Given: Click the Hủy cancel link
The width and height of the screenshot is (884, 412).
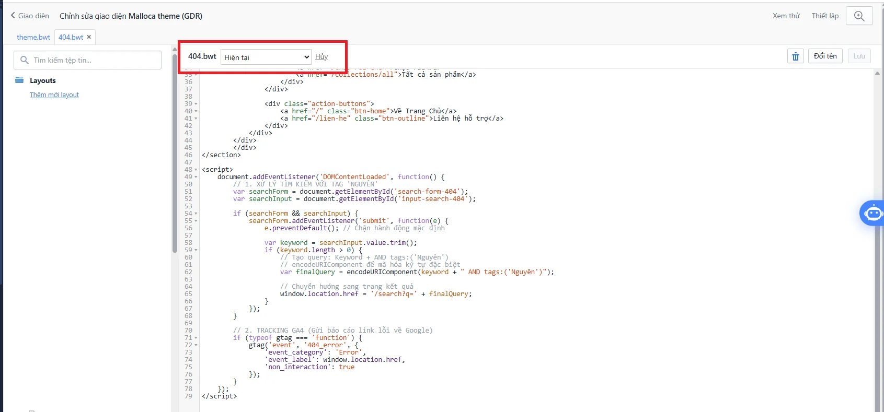Looking at the screenshot, I should pyautogui.click(x=322, y=56).
